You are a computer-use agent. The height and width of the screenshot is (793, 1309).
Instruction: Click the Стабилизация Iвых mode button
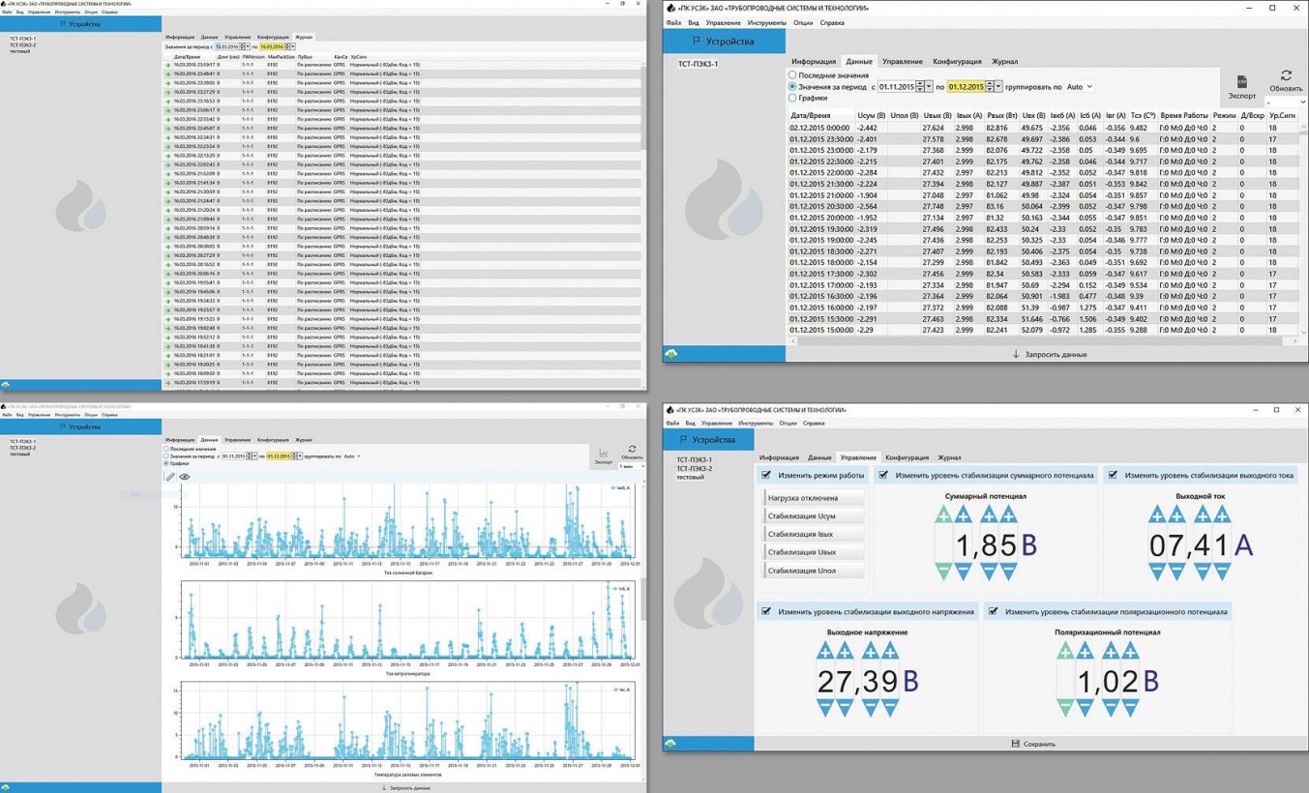pos(814,534)
